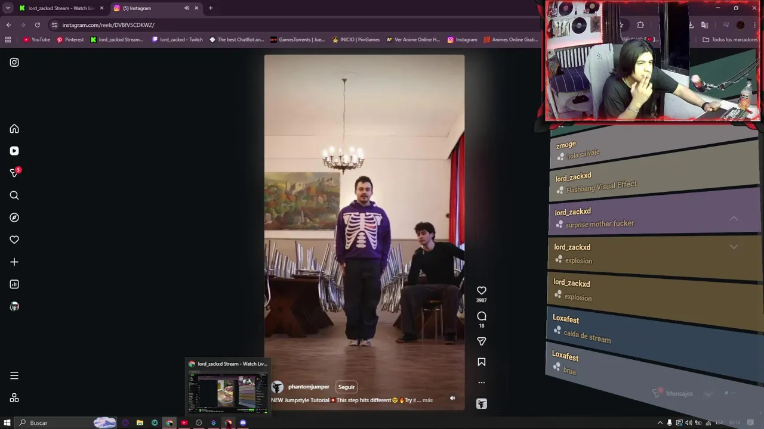Go back in the browser
Image resolution: width=764 pixels, height=429 pixels.
(x=8, y=25)
